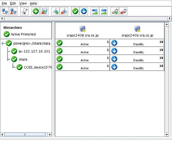The width and height of the screenshot is (172, 141).
Task: Click the Active Protected green check legend icon
Action: [x=7, y=34]
